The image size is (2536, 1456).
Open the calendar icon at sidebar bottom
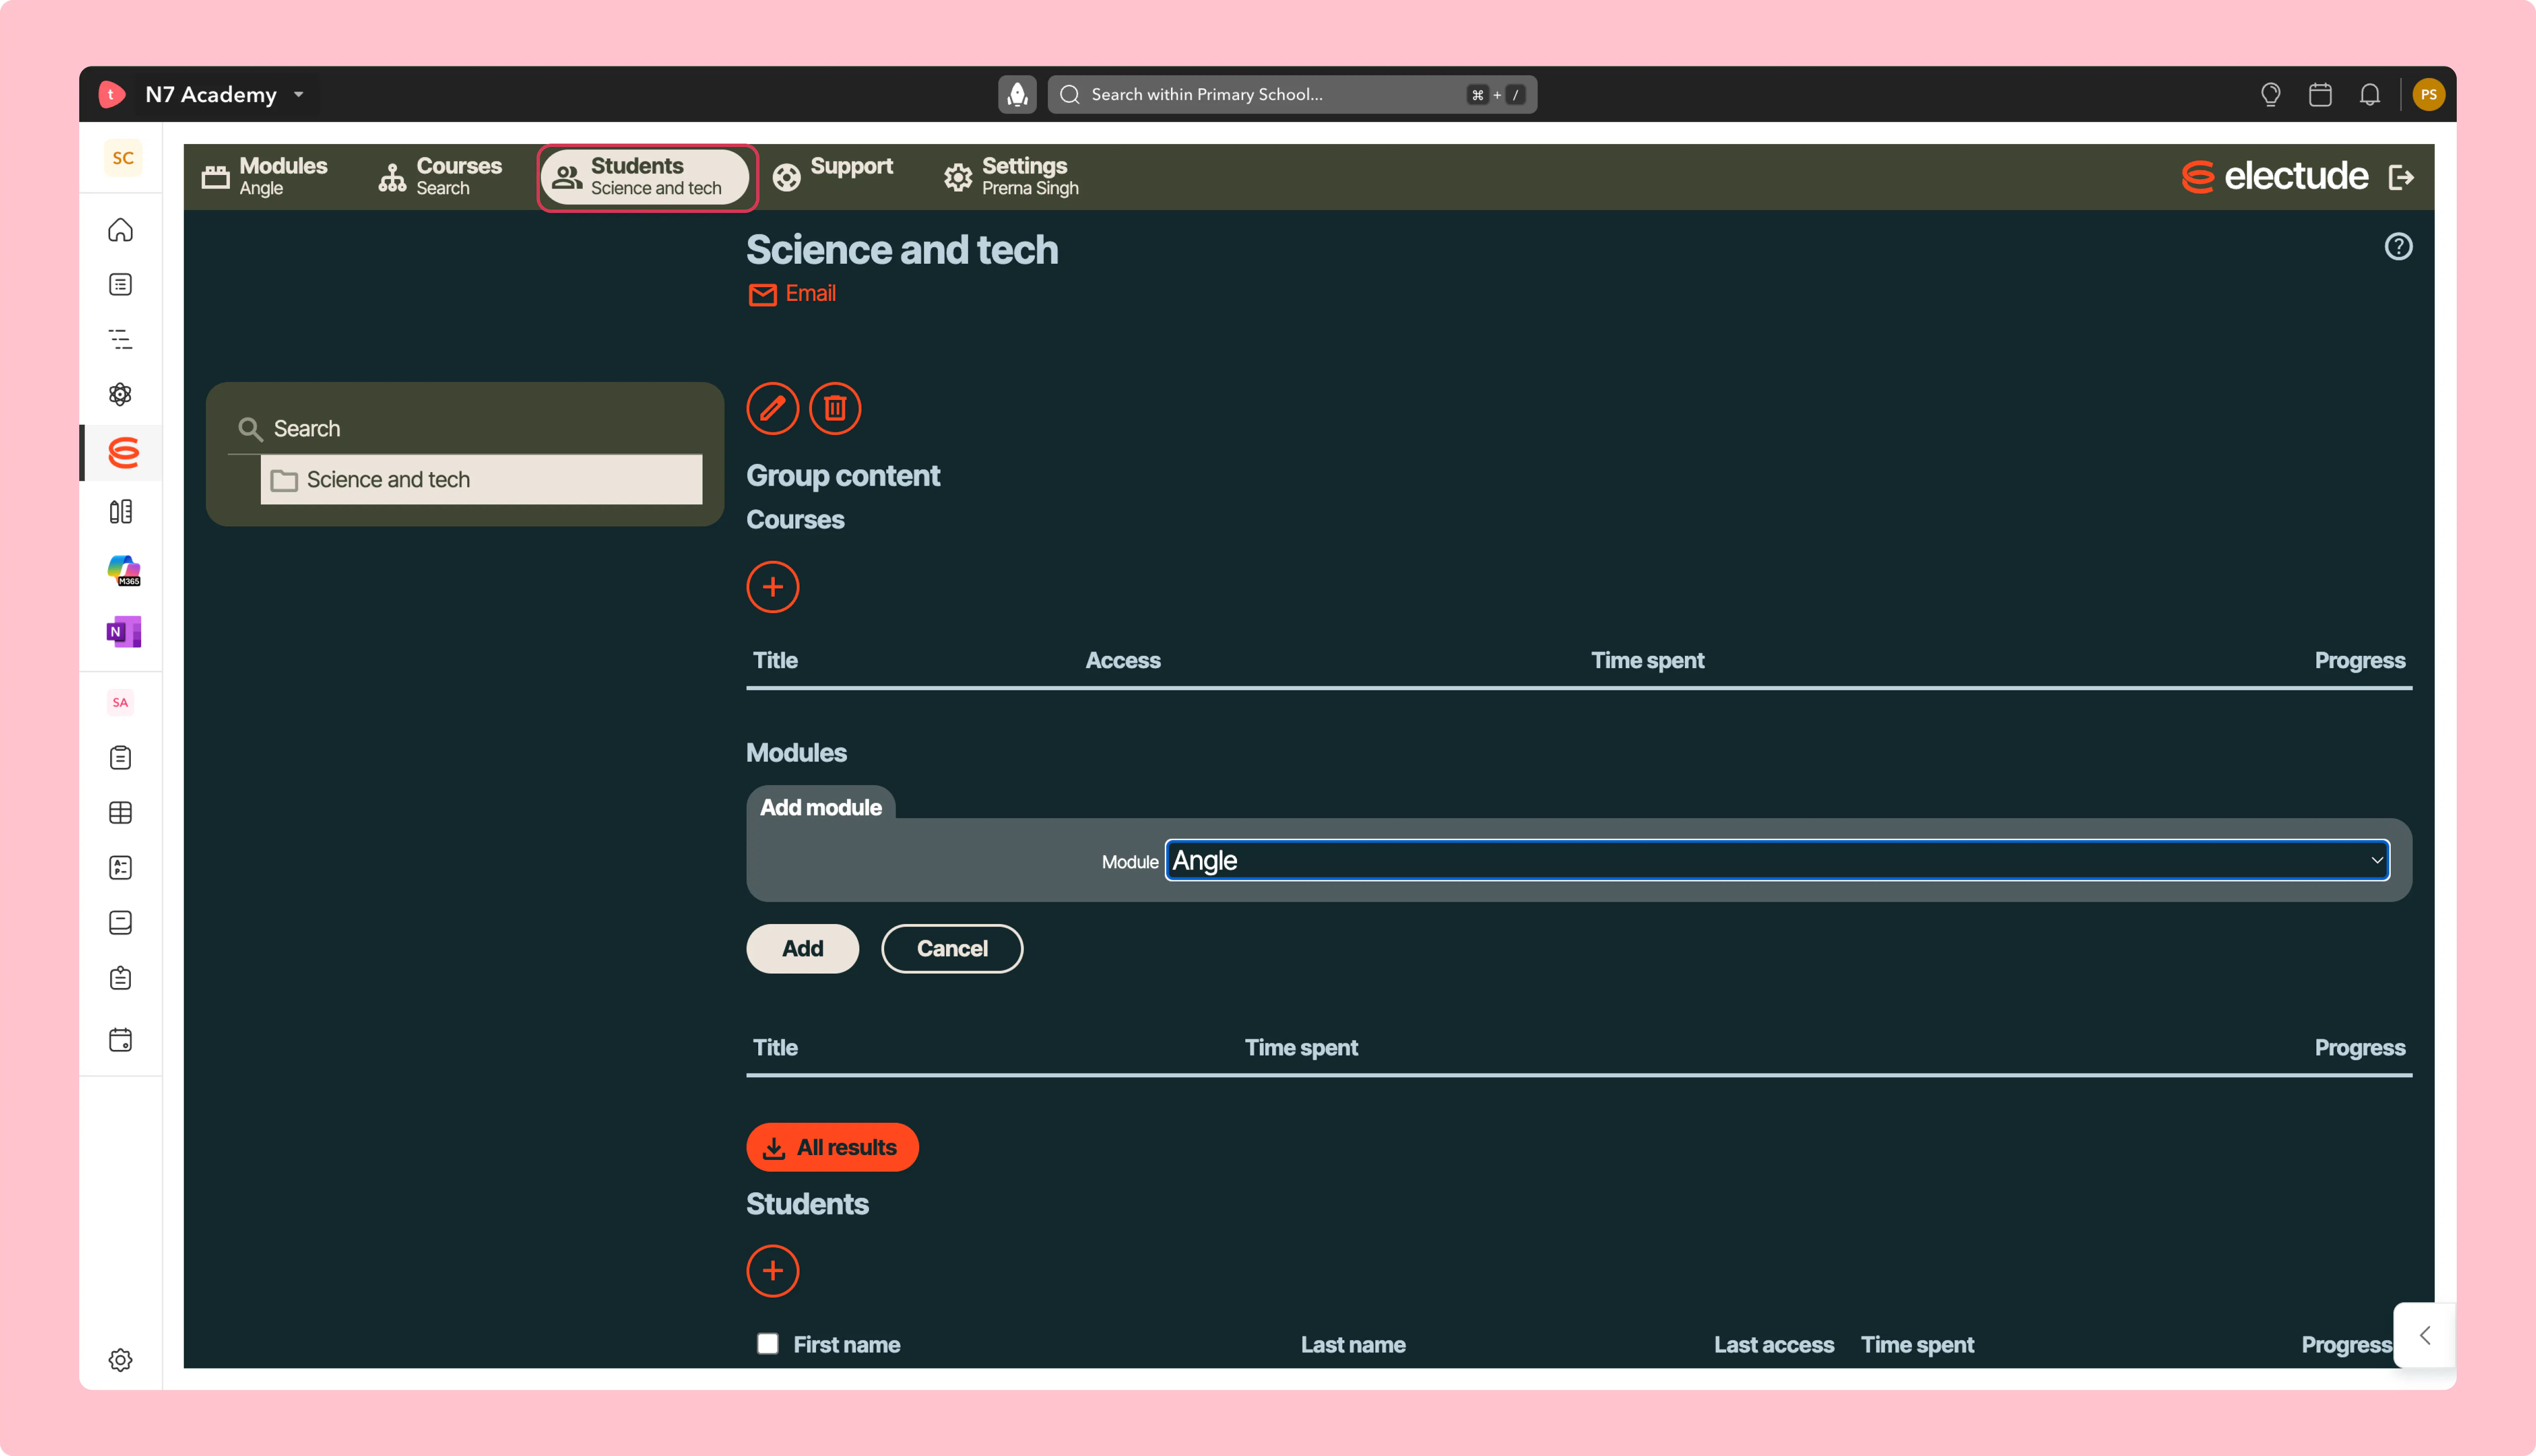pos(120,1040)
